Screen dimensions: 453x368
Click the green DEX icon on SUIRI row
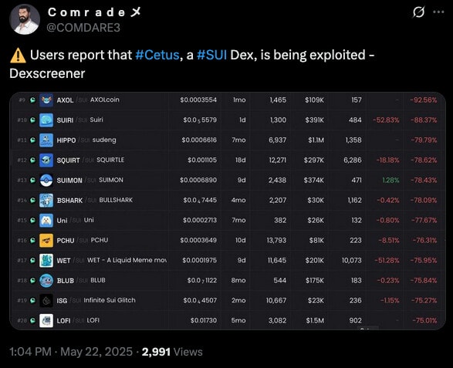point(33,120)
